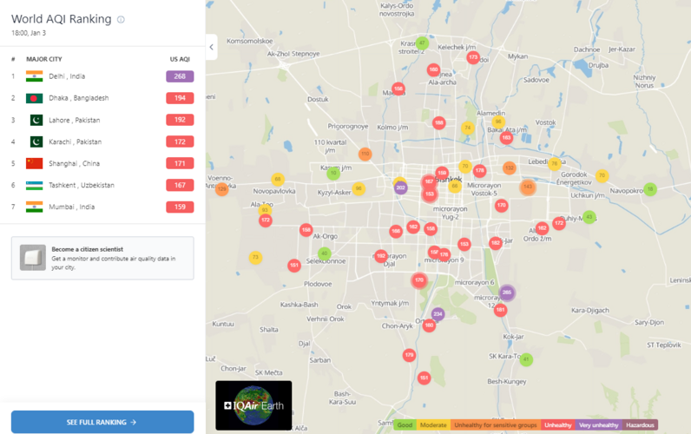
Task: Click Tashkent, Uzbekistan ranking entry
Action: pos(81,185)
